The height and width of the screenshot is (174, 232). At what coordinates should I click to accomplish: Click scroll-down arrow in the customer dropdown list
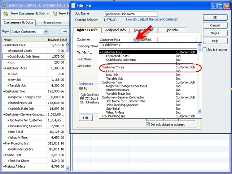click(x=200, y=111)
